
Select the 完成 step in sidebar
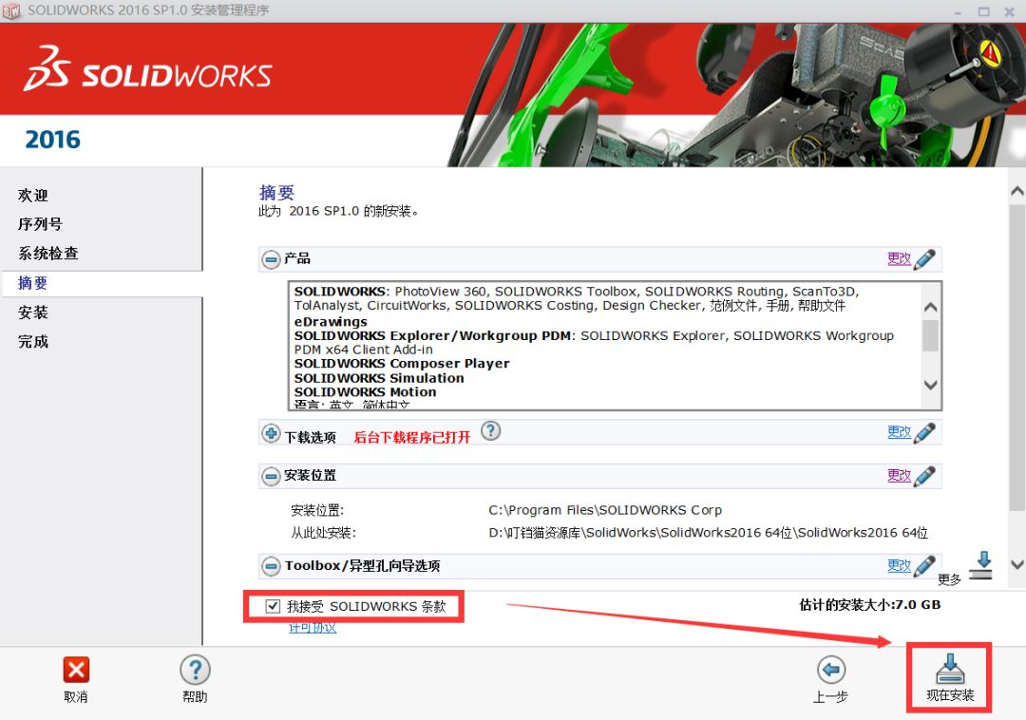(x=33, y=341)
